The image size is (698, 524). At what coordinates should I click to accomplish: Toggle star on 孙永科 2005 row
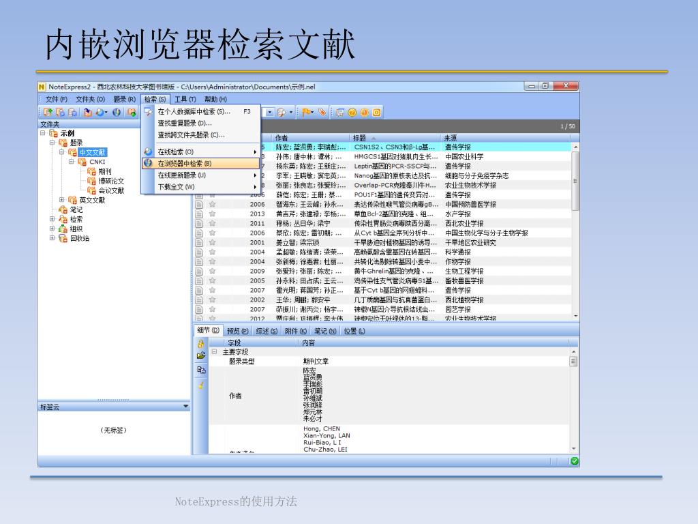213,280
